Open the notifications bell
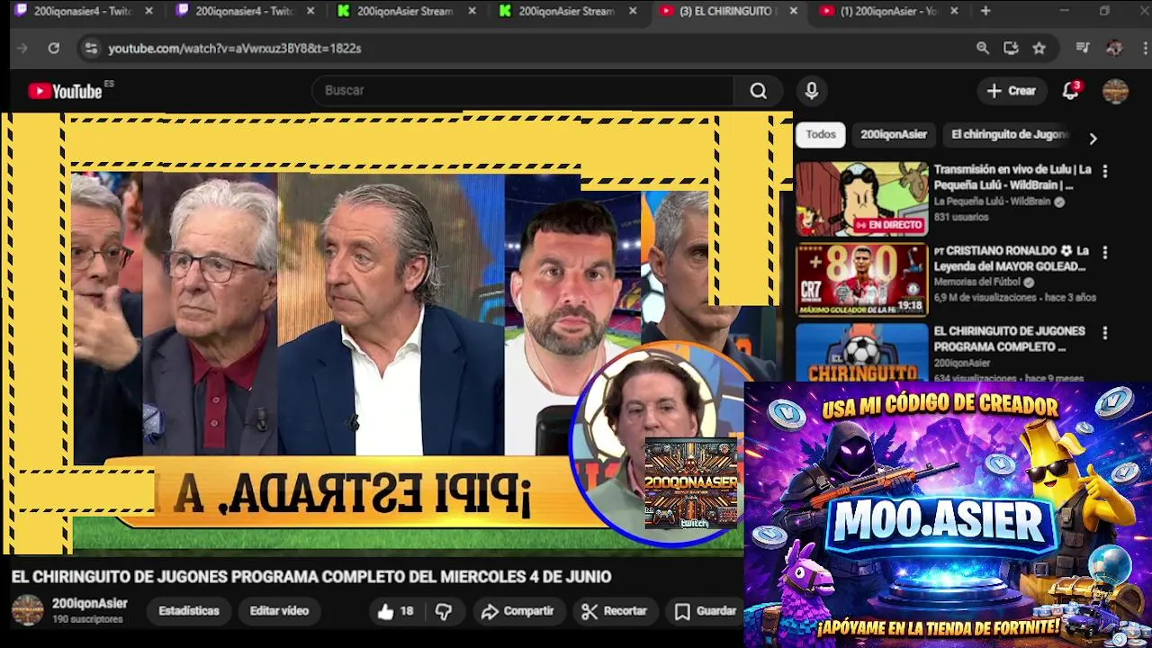The image size is (1152, 648). click(x=1070, y=91)
